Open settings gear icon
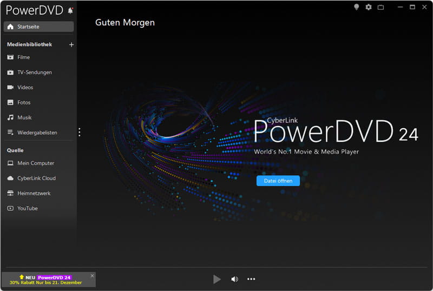This screenshot has width=433, height=291. pyautogui.click(x=369, y=7)
